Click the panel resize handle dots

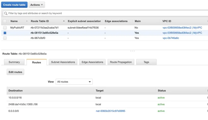tap(132, 51)
